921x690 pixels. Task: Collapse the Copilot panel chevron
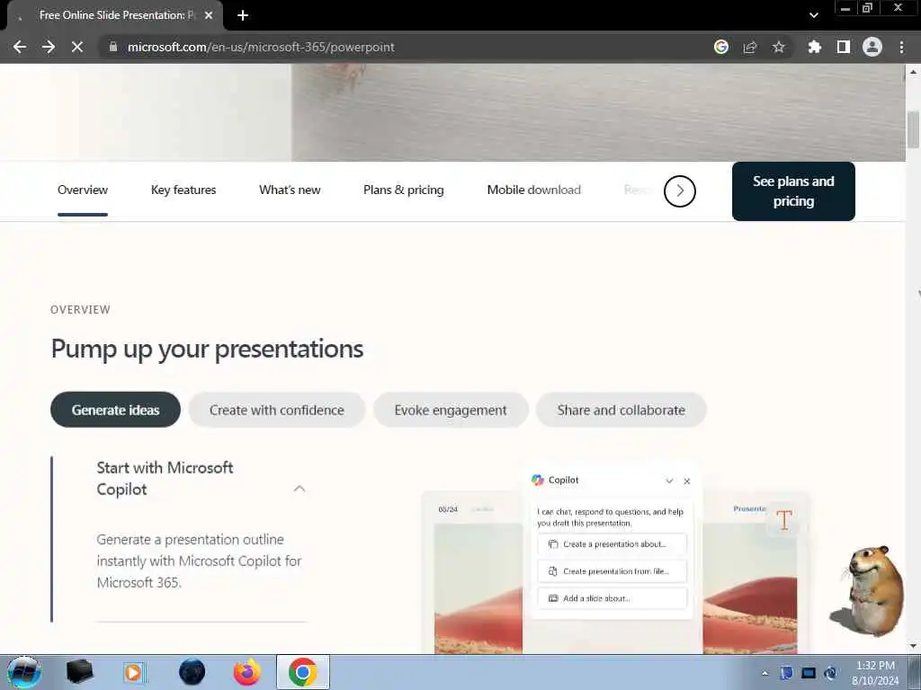tap(669, 482)
